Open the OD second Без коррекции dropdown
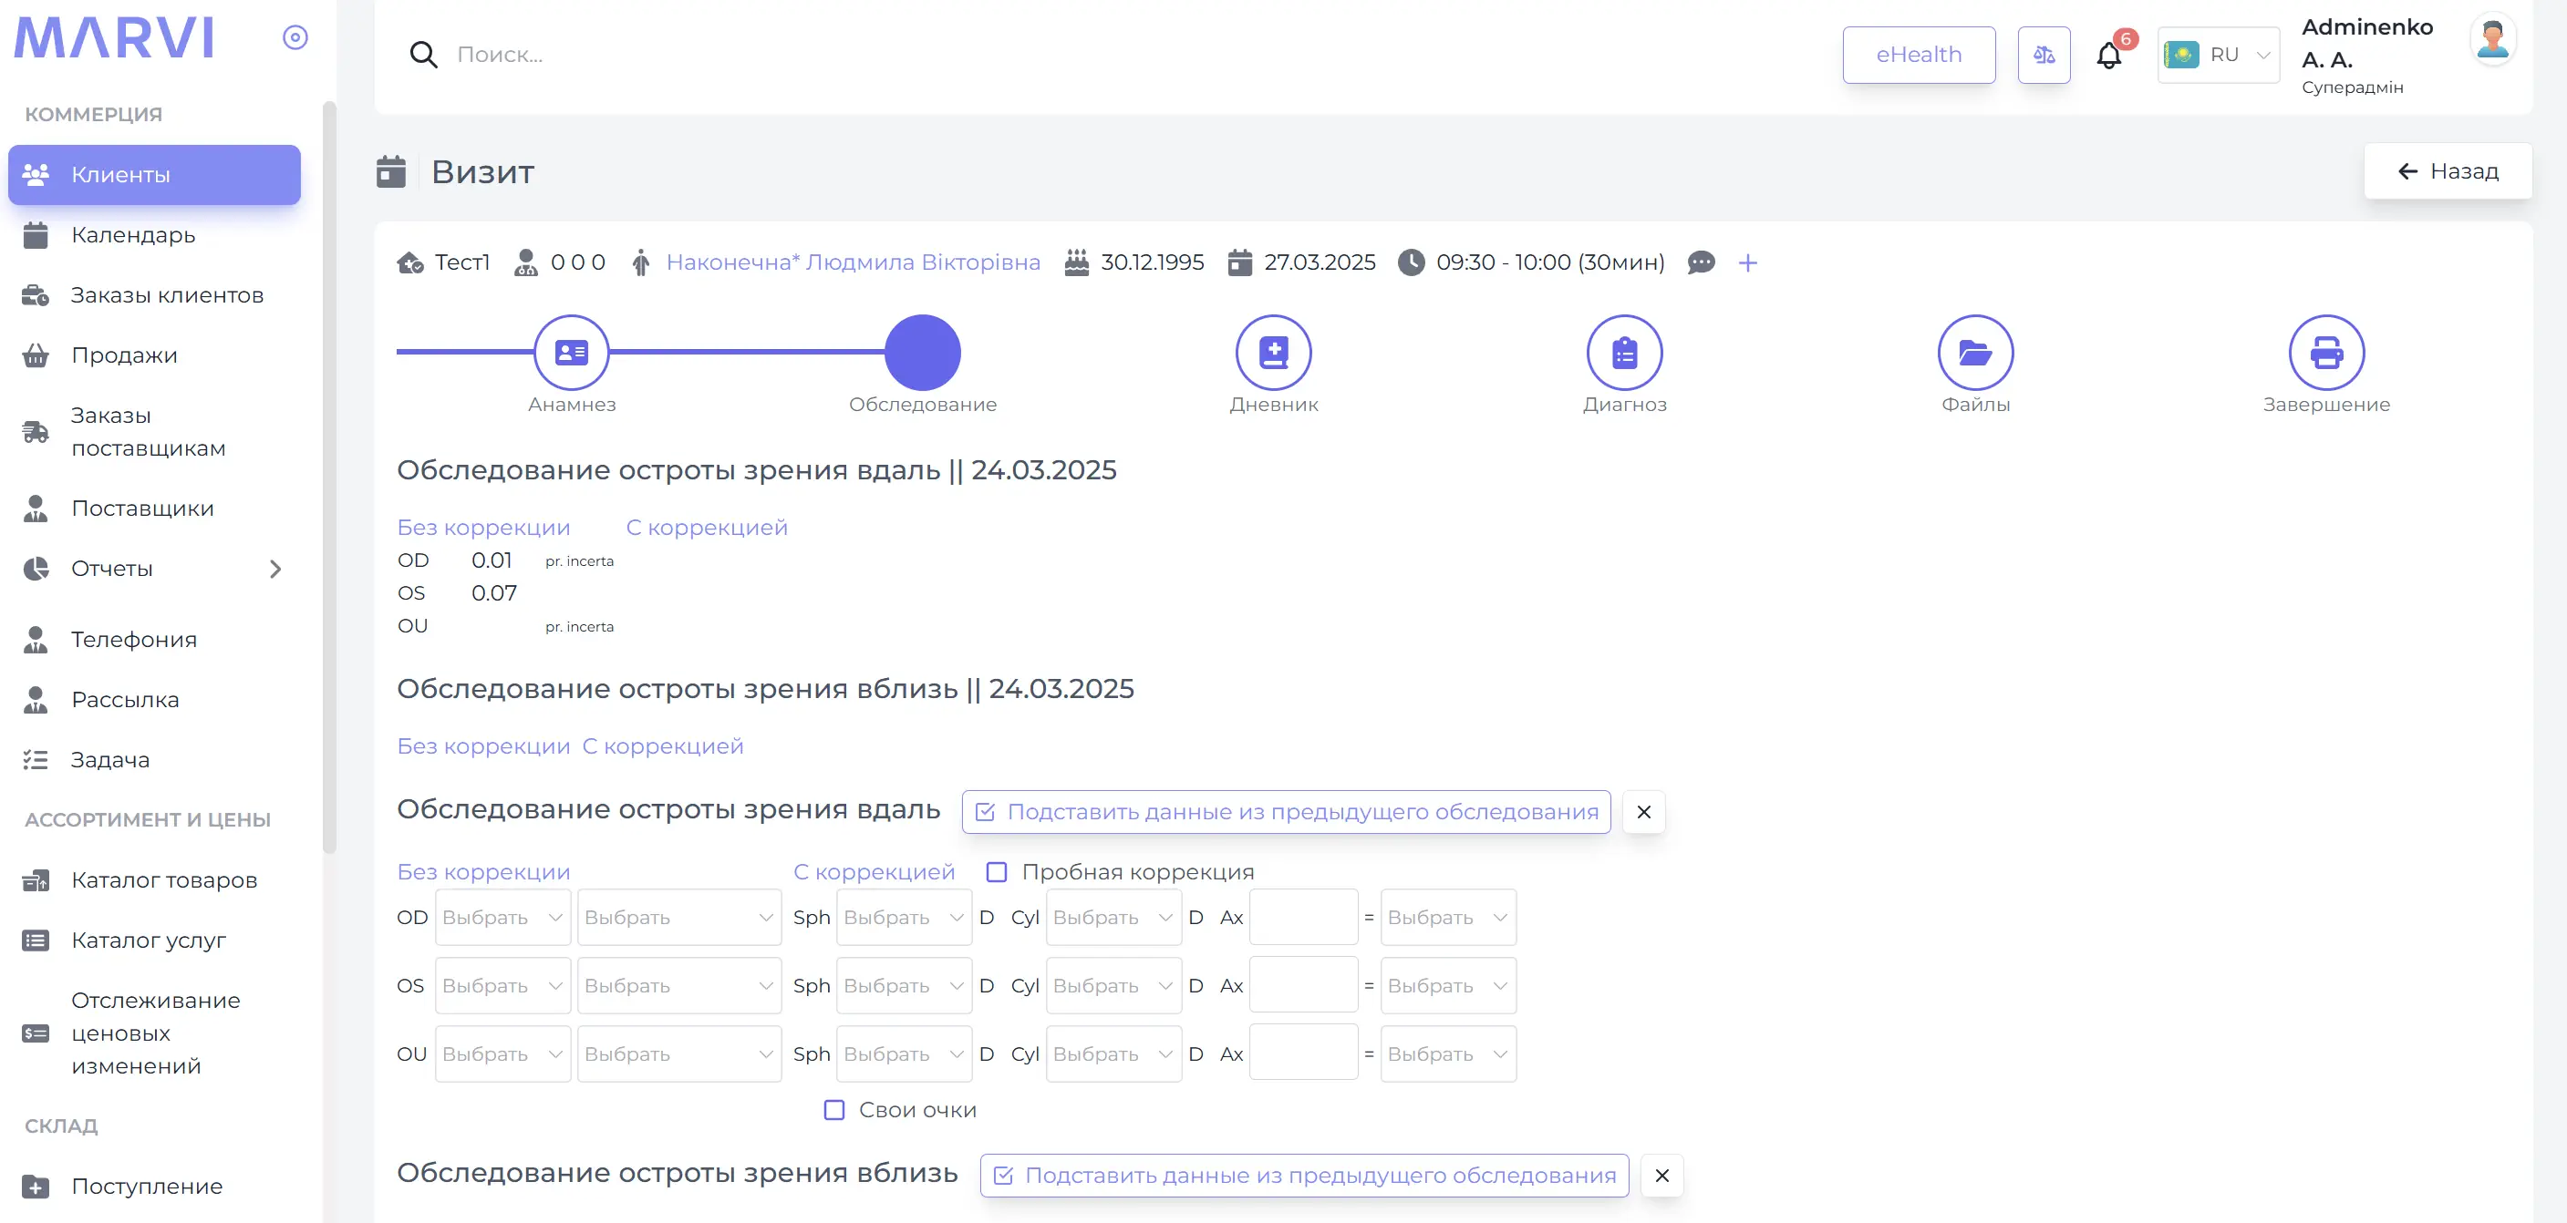Screen dimensions: 2567x1223 [678, 917]
